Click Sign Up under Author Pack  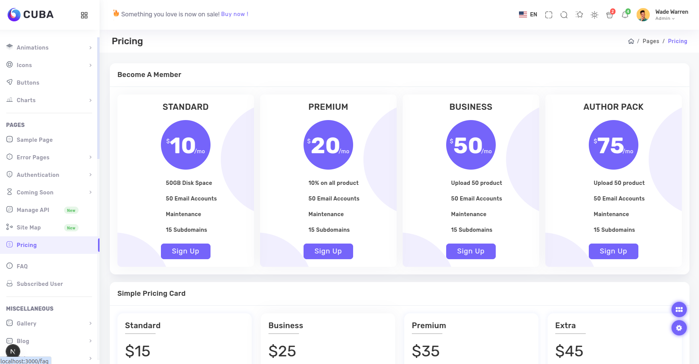click(x=613, y=251)
